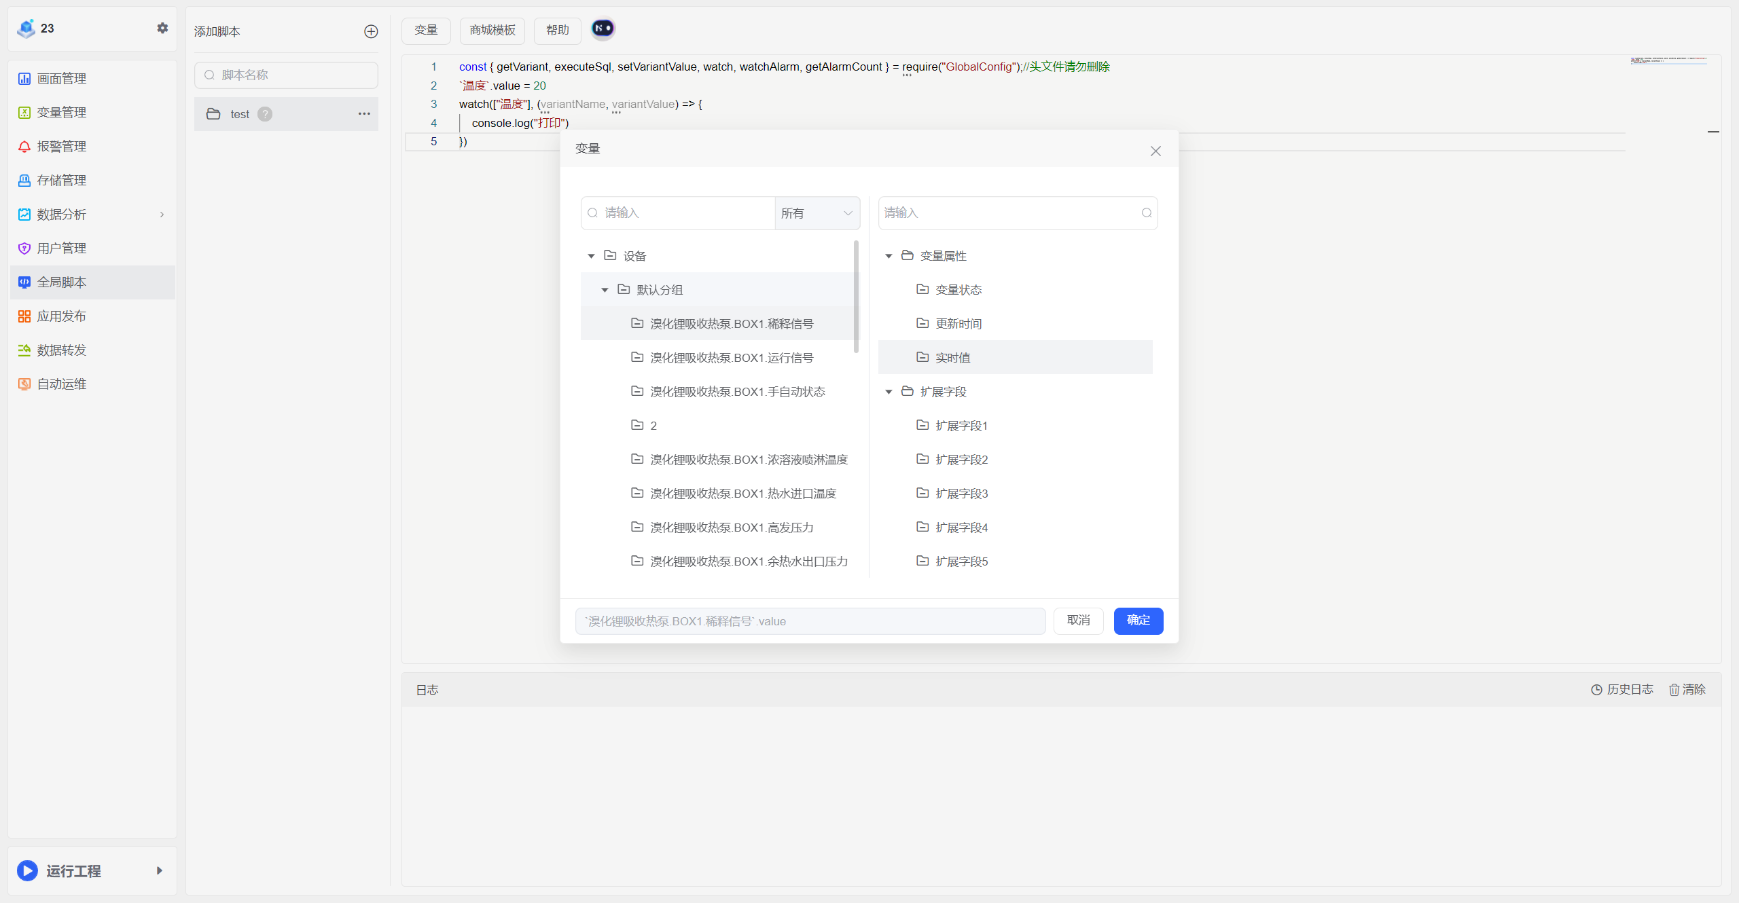The image size is (1739, 903).
Task: Open the more options ellipsis for test script
Action: (364, 113)
